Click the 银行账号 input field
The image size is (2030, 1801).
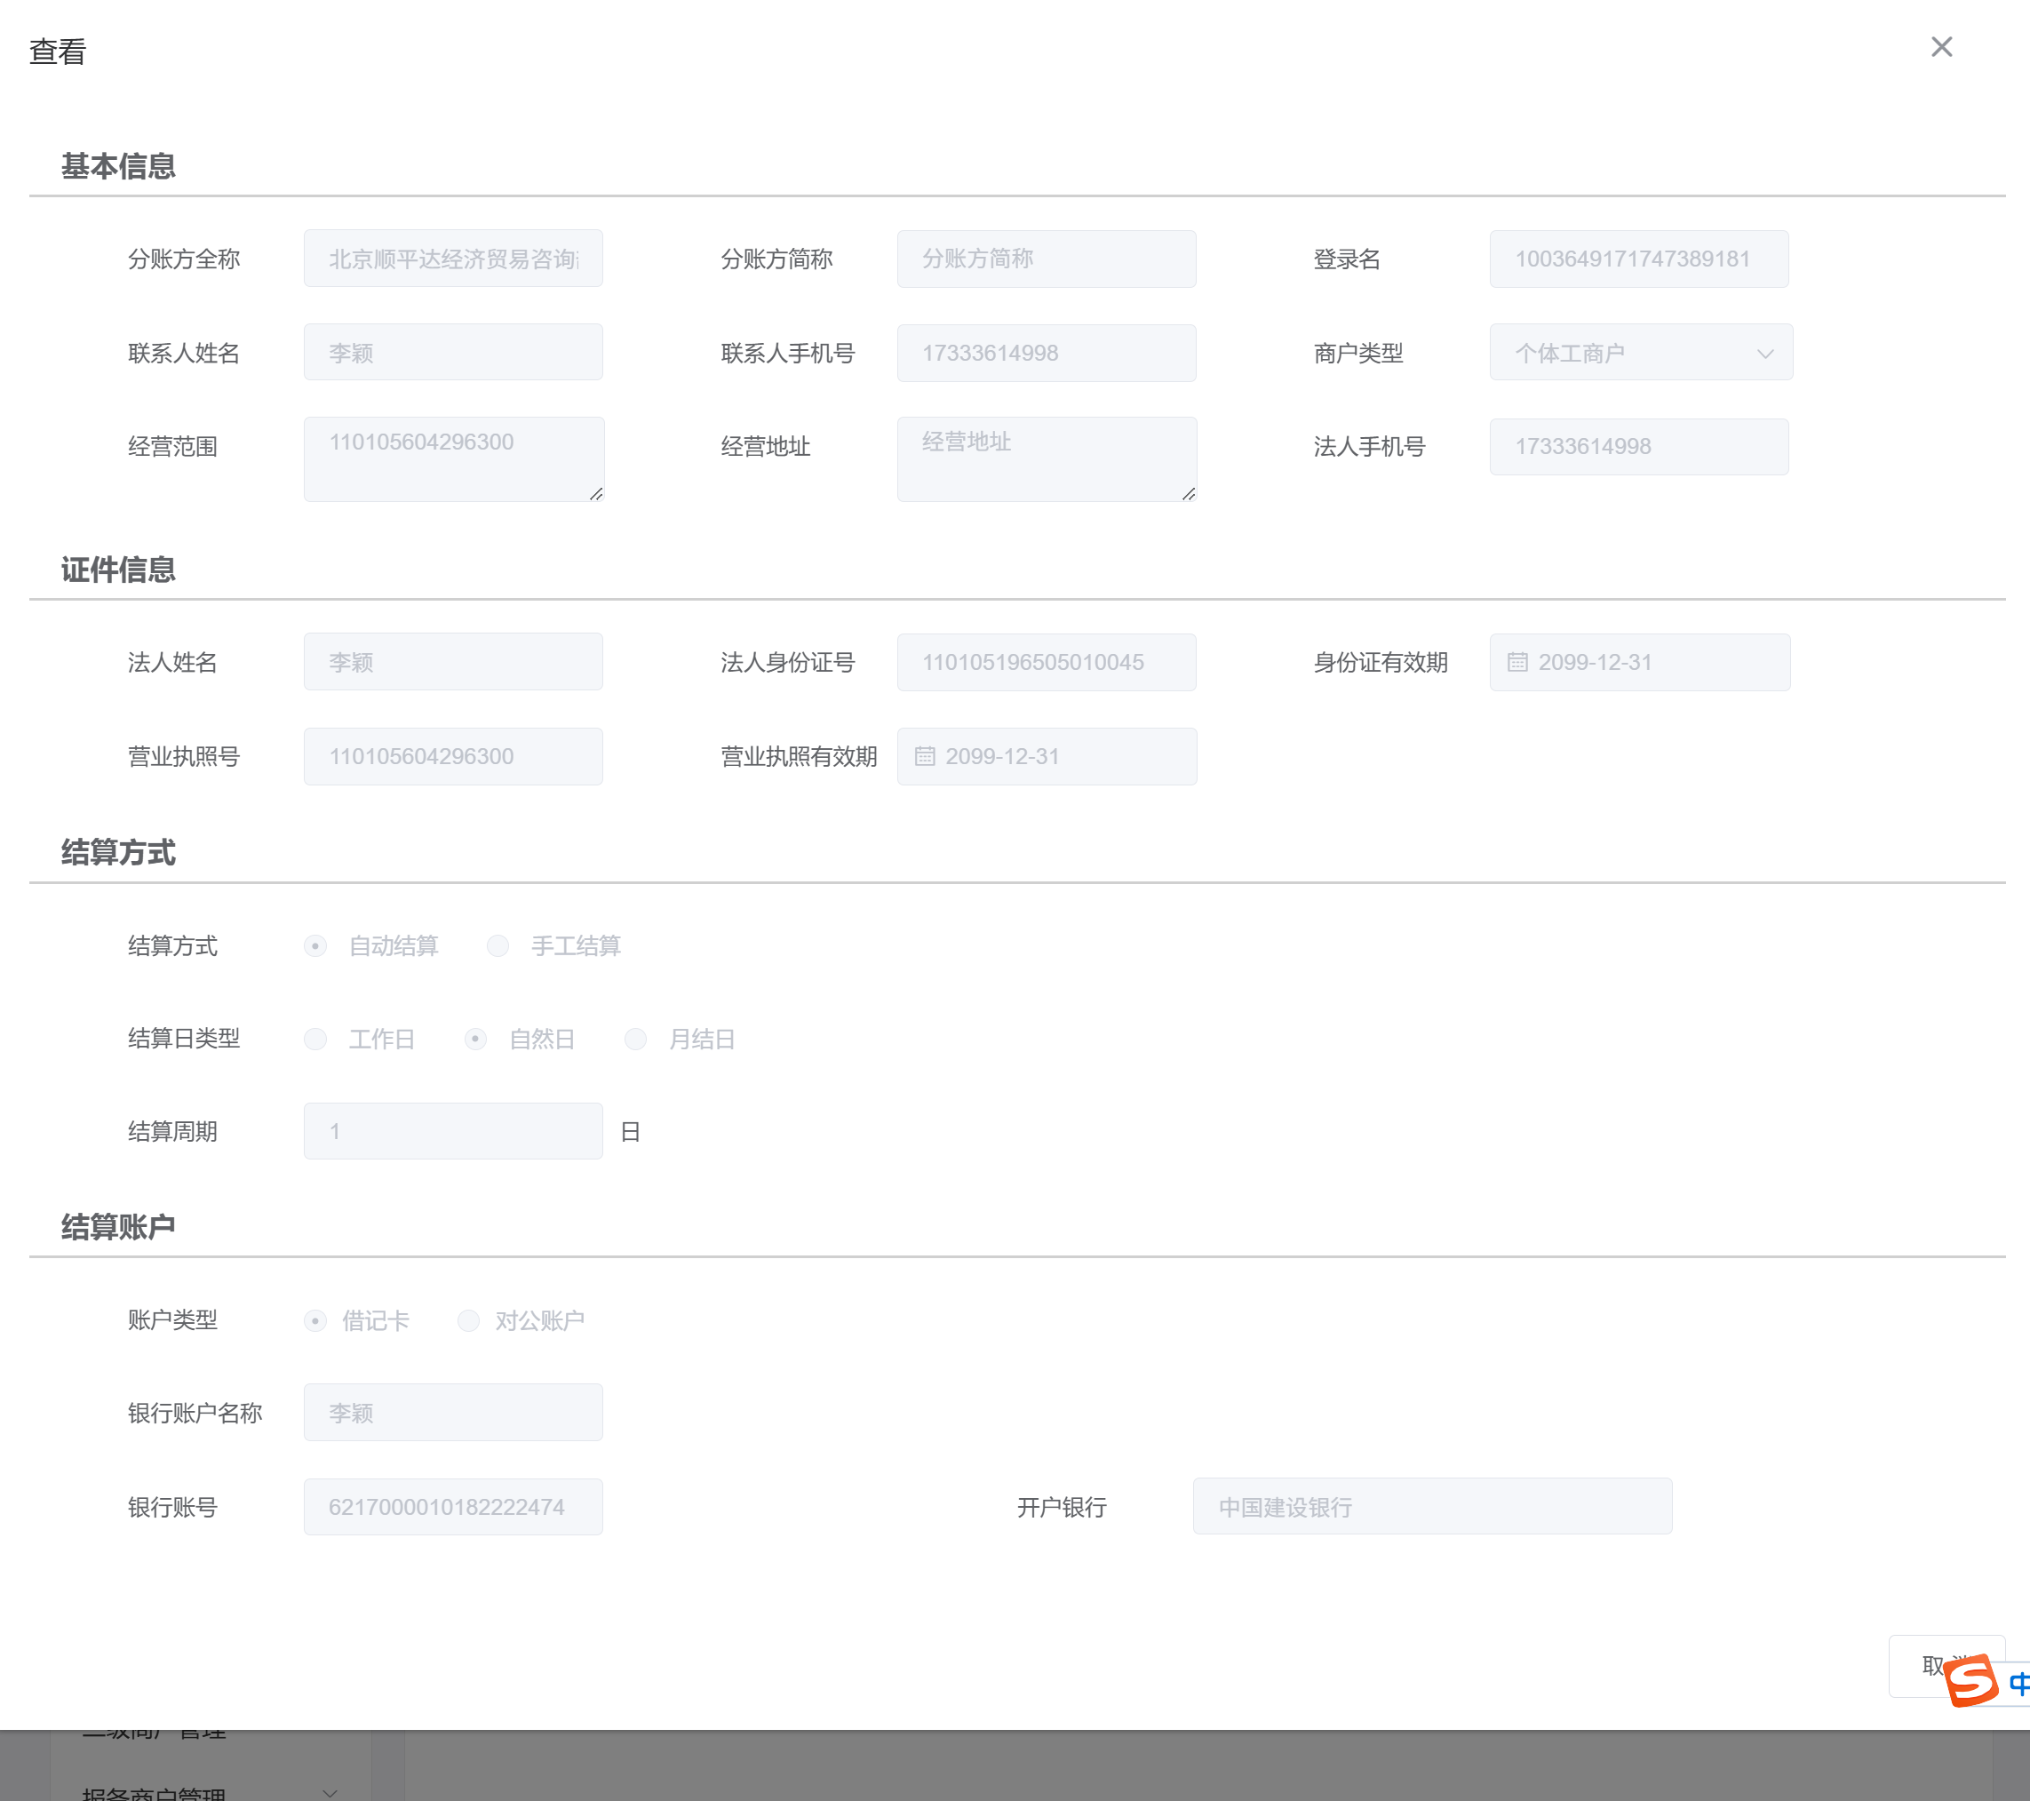click(x=453, y=1506)
